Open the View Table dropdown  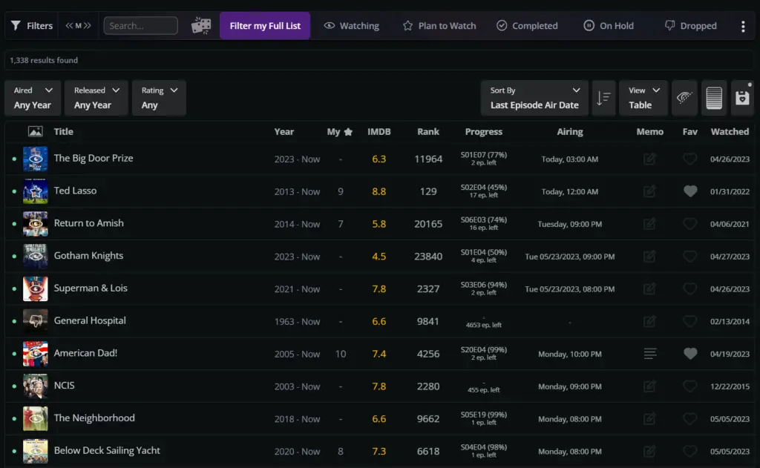(x=643, y=98)
